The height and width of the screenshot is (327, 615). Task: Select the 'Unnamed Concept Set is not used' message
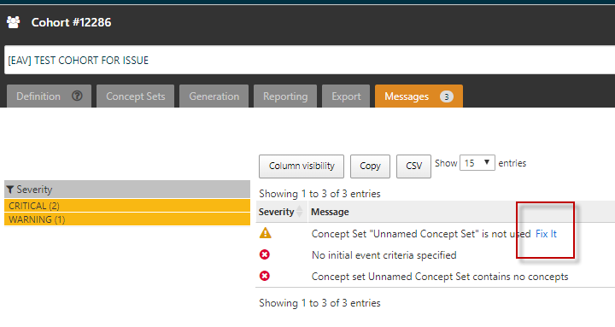421,234
